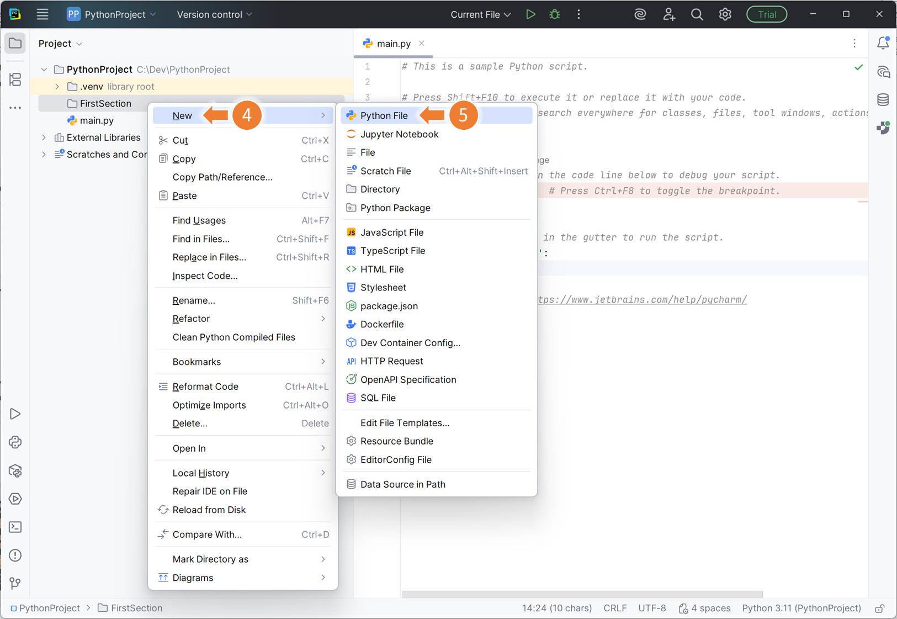Open Problems tool window
Image resolution: width=897 pixels, height=619 pixels.
(x=15, y=555)
